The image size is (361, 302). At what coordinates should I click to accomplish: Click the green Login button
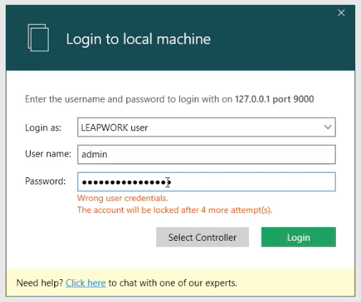click(298, 237)
